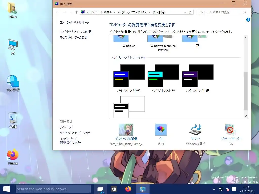Open the Action Center notifications icon
The height and width of the screenshot is (194, 259).
point(234,189)
